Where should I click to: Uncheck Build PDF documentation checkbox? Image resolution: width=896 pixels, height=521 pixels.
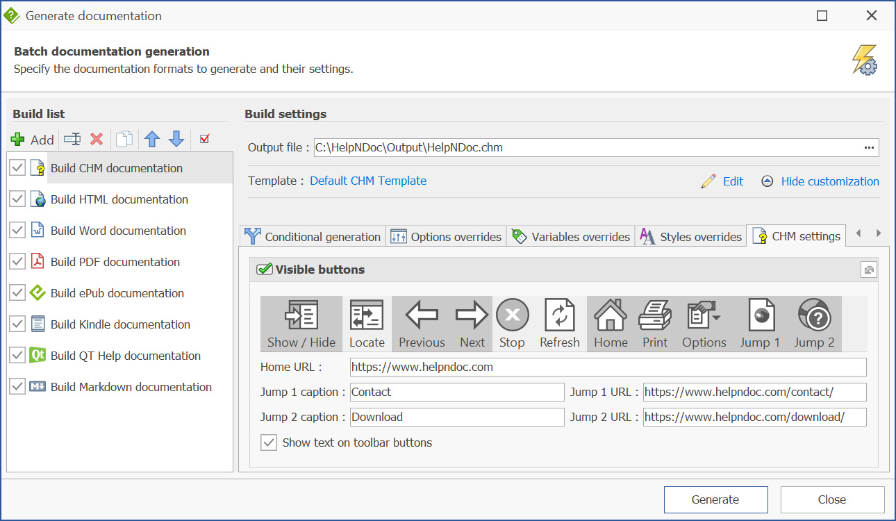pyautogui.click(x=17, y=262)
